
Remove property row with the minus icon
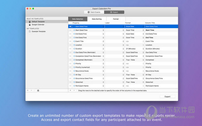74,90
